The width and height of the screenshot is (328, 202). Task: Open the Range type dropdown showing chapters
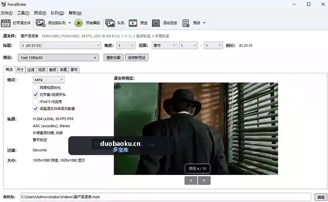pos(164,45)
